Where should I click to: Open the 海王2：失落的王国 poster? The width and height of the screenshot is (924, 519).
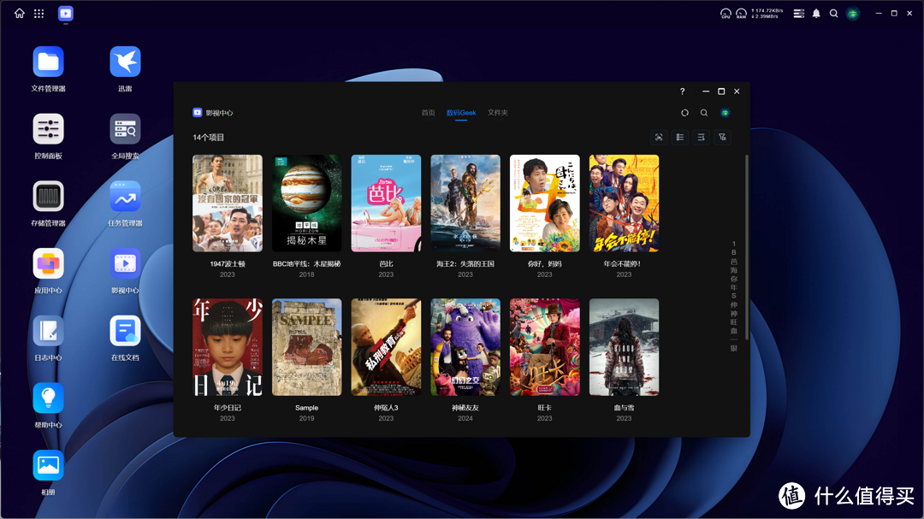coord(465,203)
